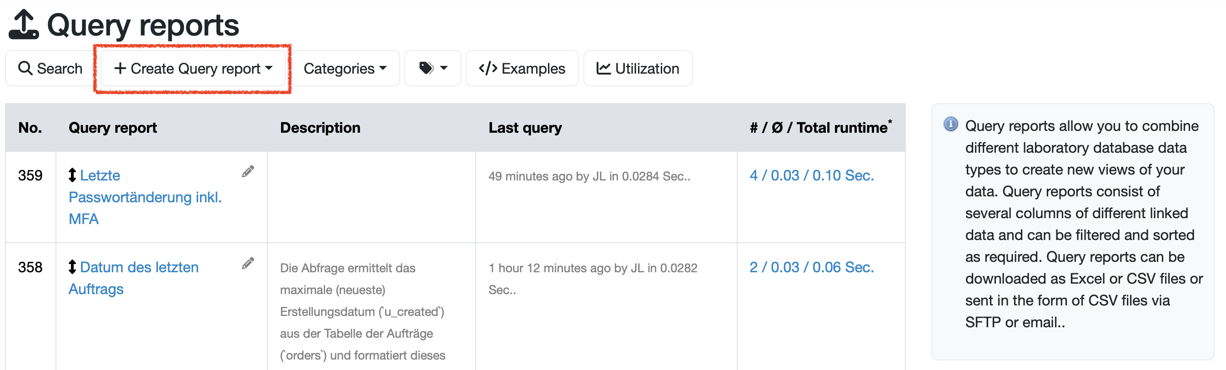
Task: Open Datum des letzten Auftrags report
Action: (x=139, y=267)
